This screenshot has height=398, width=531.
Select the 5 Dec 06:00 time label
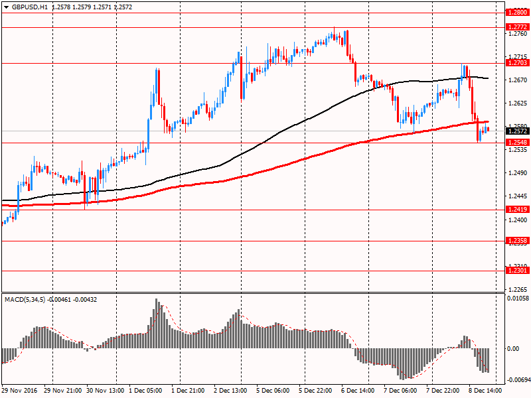[x=273, y=391]
